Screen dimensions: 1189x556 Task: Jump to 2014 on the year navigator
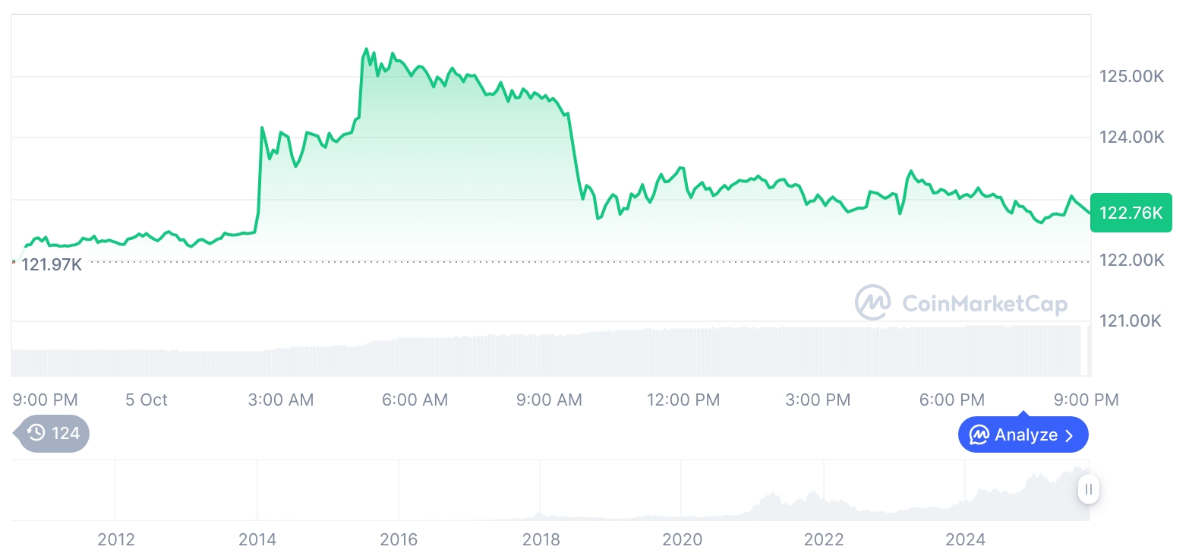(257, 540)
